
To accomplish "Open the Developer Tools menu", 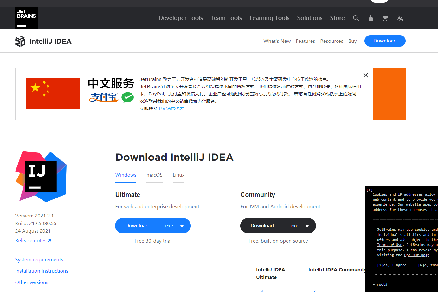I will (181, 18).
